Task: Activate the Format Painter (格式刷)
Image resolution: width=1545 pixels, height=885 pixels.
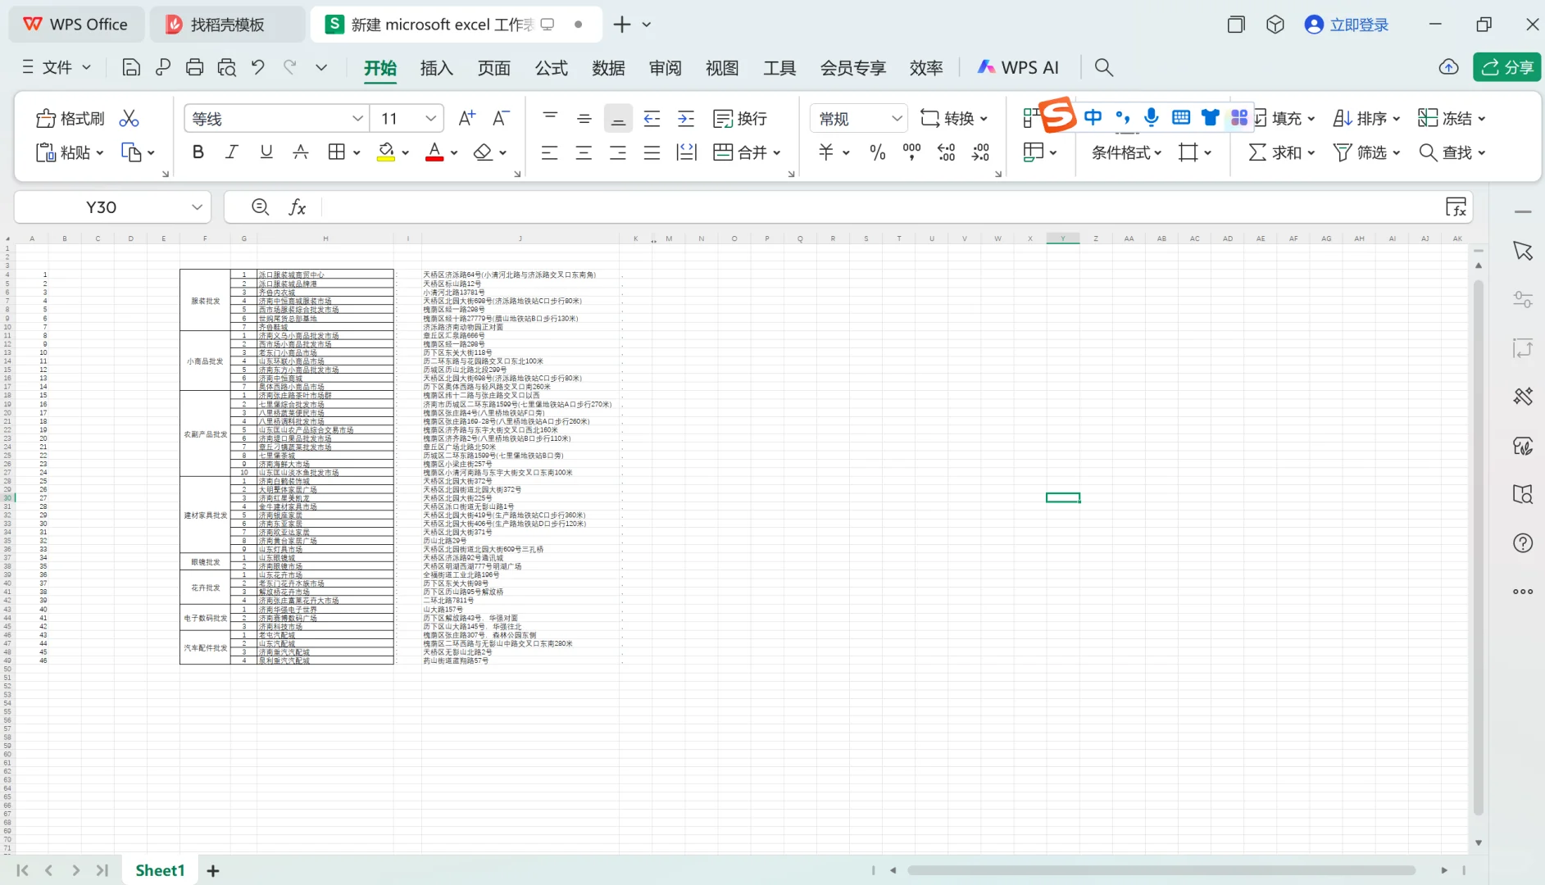Action: 70,119
